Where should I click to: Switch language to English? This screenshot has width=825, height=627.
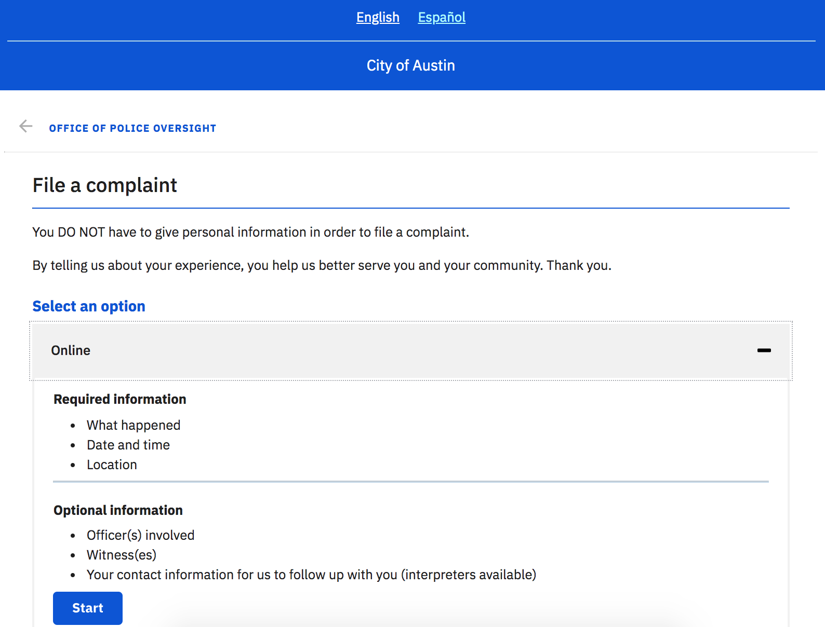pyautogui.click(x=378, y=18)
